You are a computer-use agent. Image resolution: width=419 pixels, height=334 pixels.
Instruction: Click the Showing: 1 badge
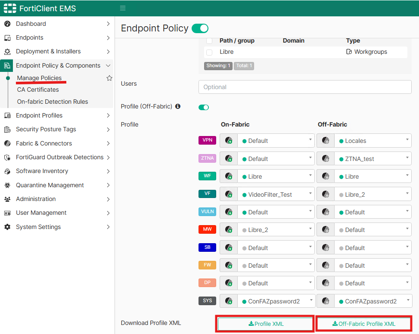click(x=218, y=66)
